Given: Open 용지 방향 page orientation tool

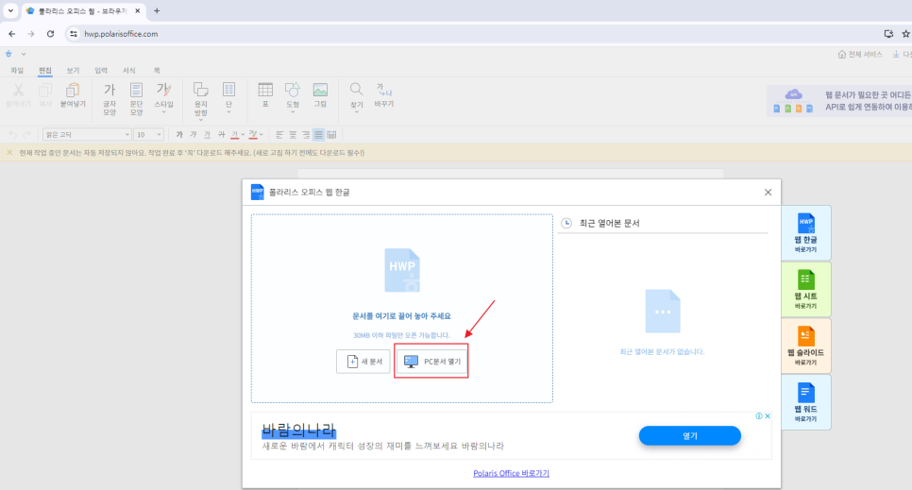Looking at the screenshot, I should coord(201,100).
